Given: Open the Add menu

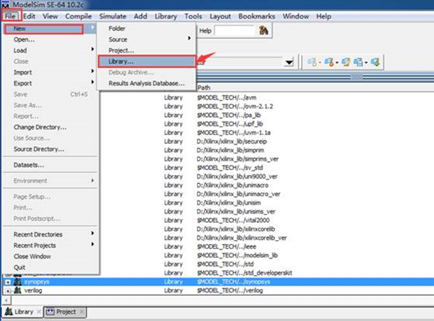Looking at the screenshot, I should click(140, 16).
